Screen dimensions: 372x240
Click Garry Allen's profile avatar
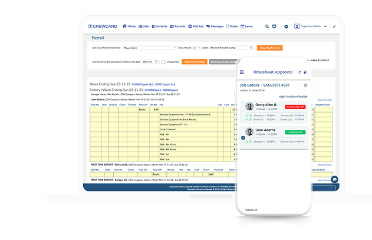point(250,107)
